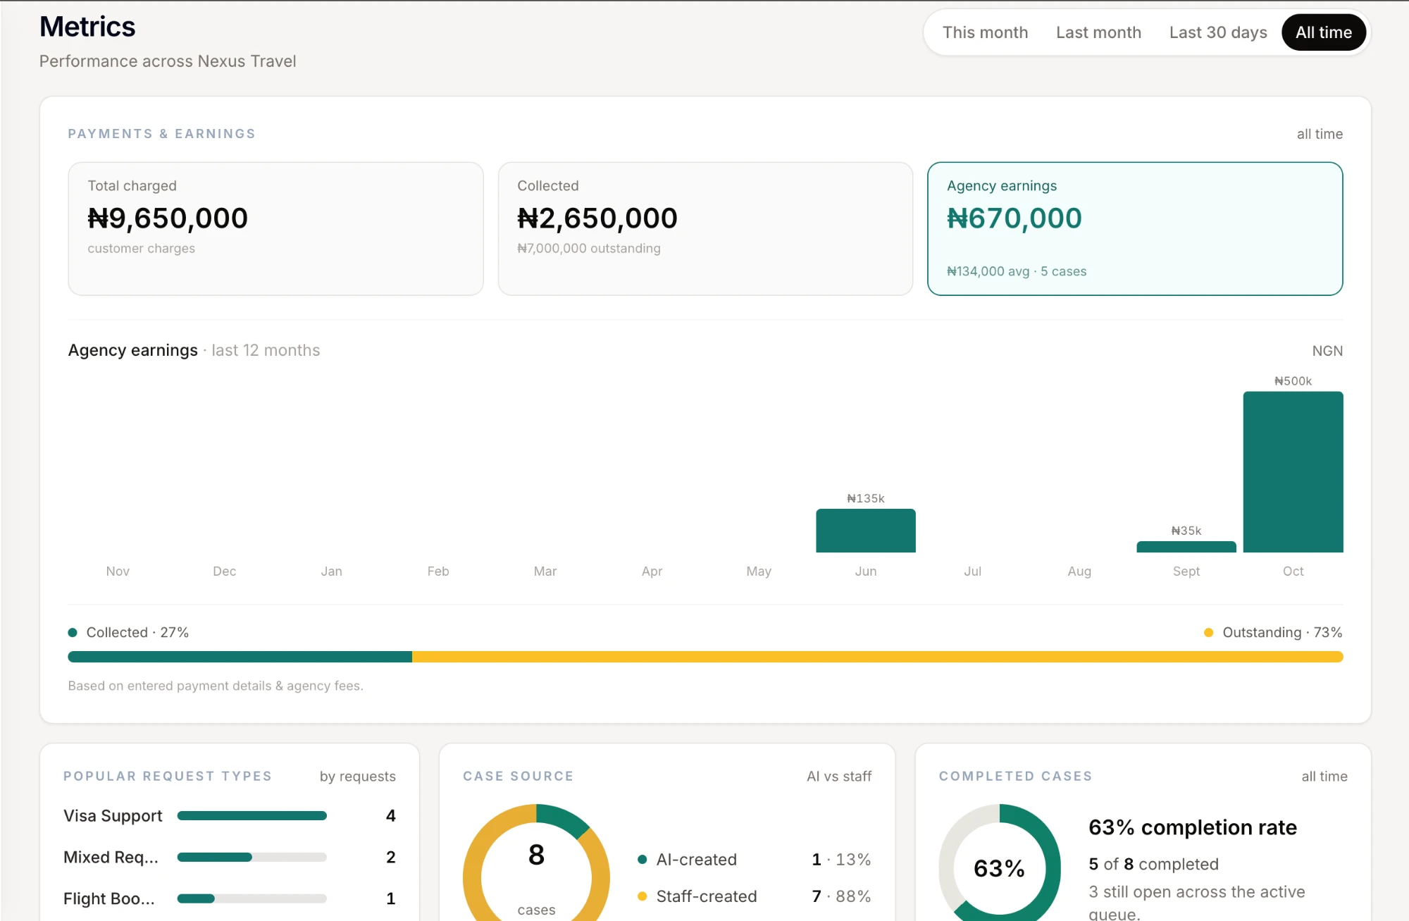1409x921 pixels.
Task: Click the Mixed Req... request bar
Action: pos(252,858)
